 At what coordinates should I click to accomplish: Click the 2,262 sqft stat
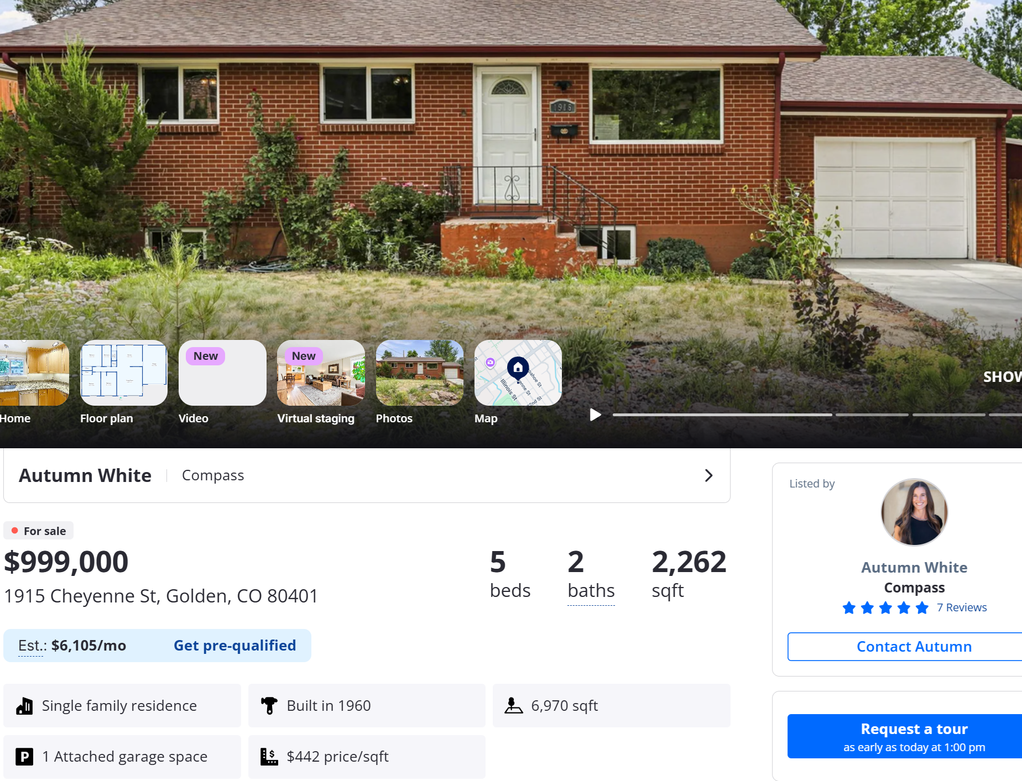coord(689,574)
